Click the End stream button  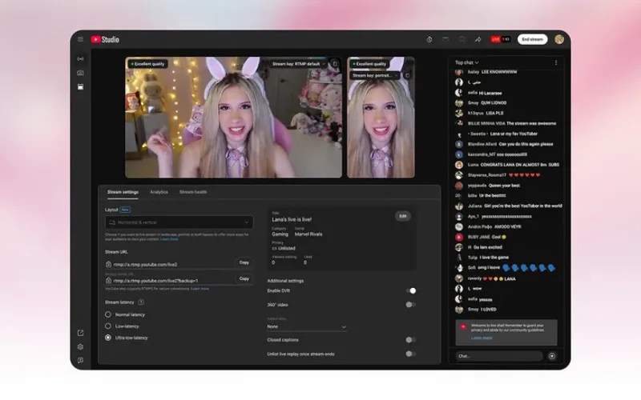532,39
